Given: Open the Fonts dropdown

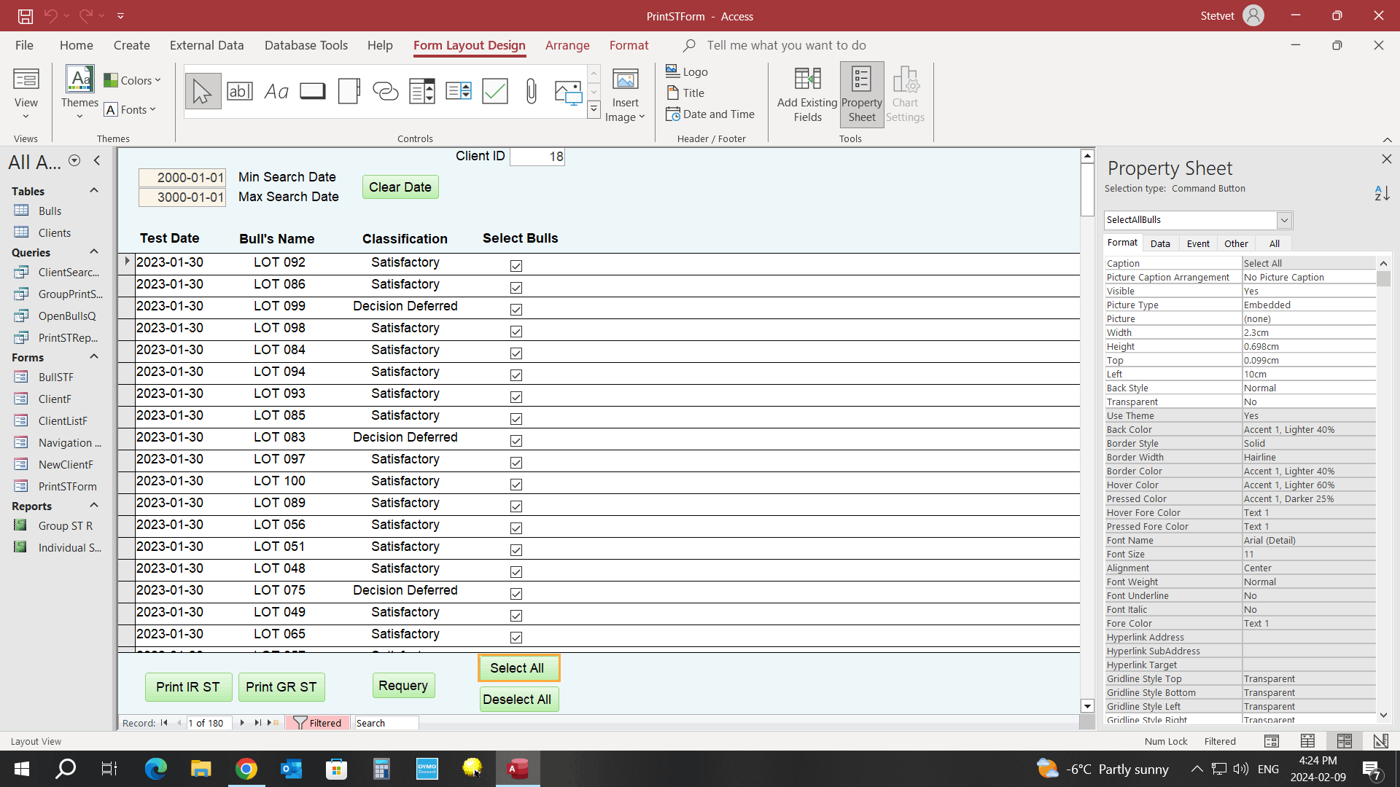Looking at the screenshot, I should (x=131, y=109).
